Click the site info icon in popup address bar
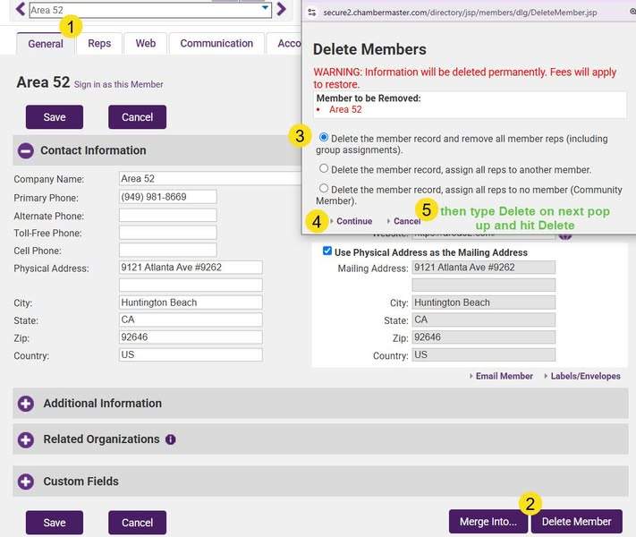Image resolution: width=636 pixels, height=537 pixels. tap(311, 13)
